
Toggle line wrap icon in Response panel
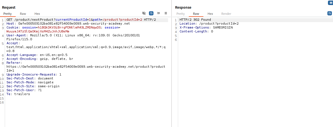[329, 13]
